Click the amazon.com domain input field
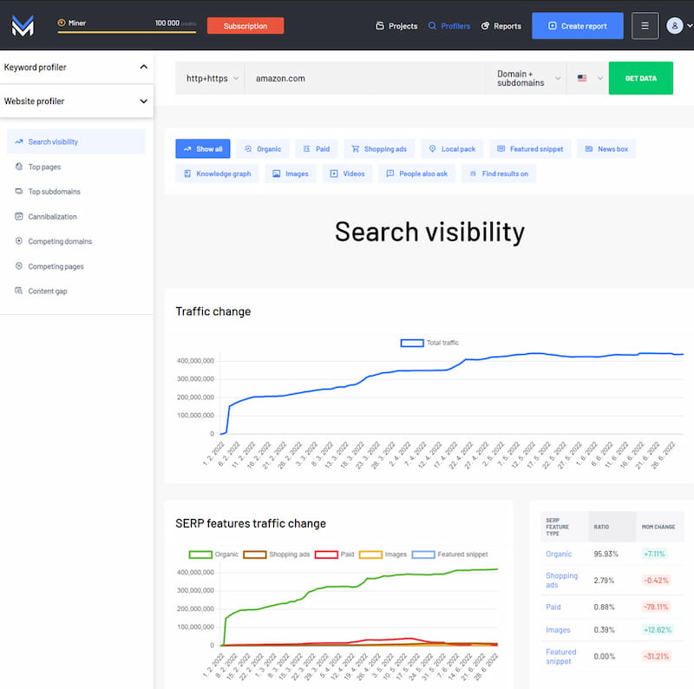The image size is (694, 689). point(364,78)
